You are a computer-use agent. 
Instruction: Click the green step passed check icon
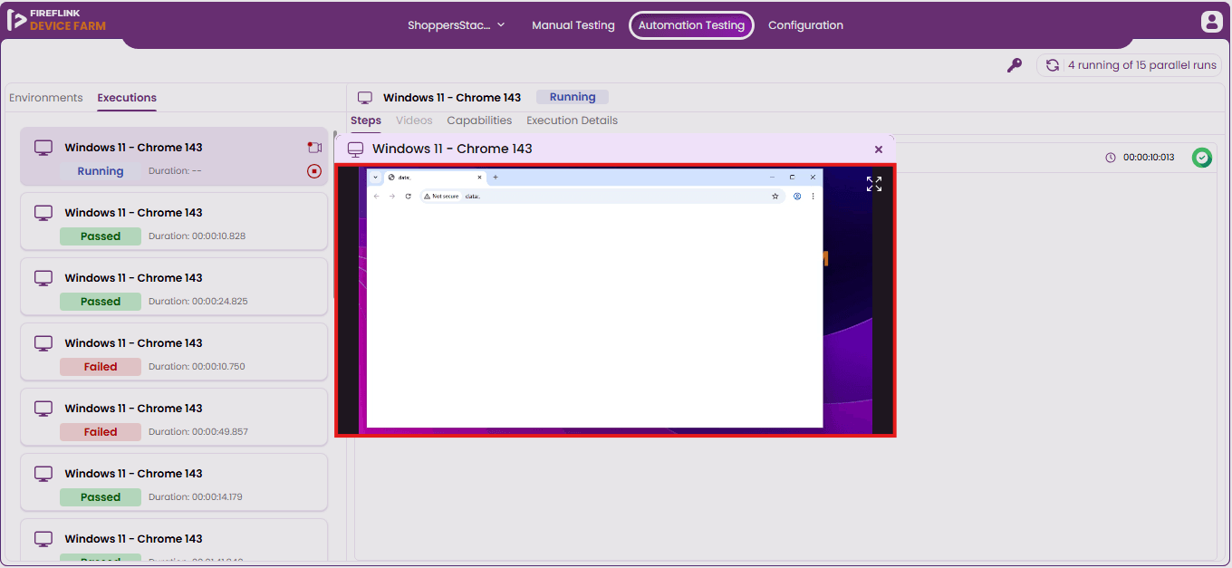point(1202,158)
